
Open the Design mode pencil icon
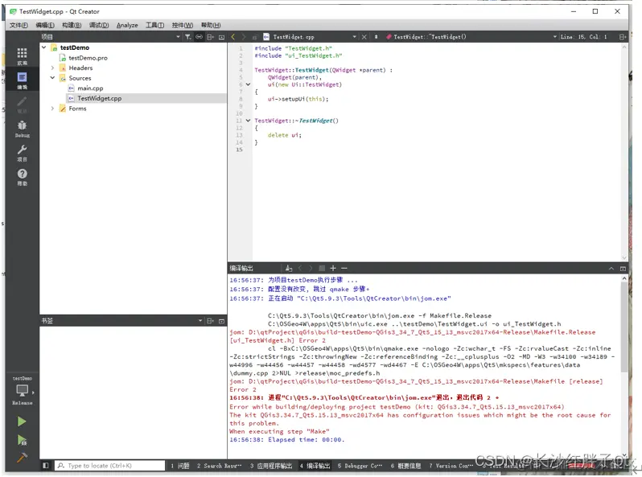(22, 105)
